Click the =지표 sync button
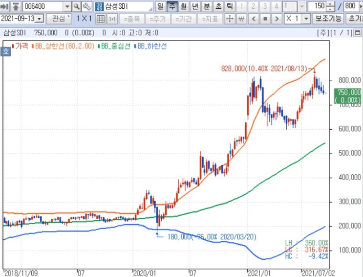The width and height of the screenshot is (363, 277). 210,19
